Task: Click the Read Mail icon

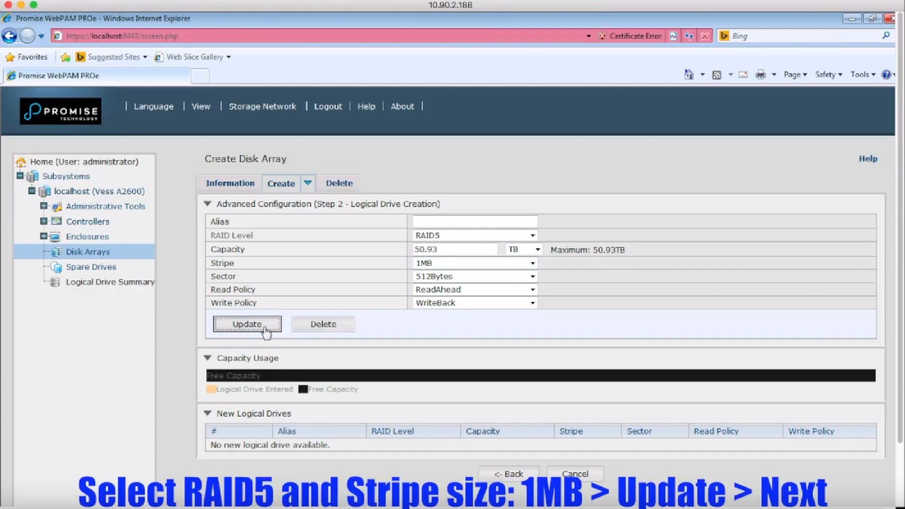Action: (743, 74)
